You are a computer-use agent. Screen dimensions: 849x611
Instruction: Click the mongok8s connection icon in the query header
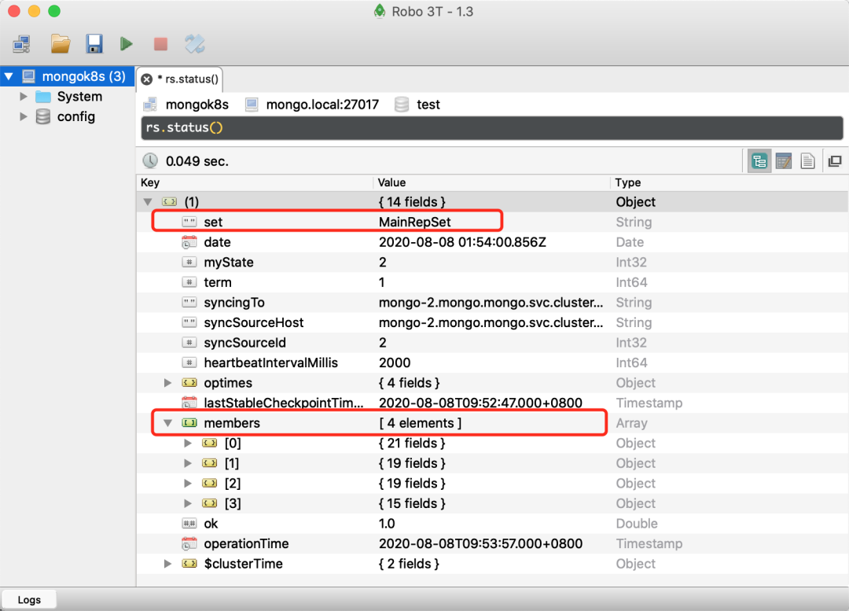point(150,105)
